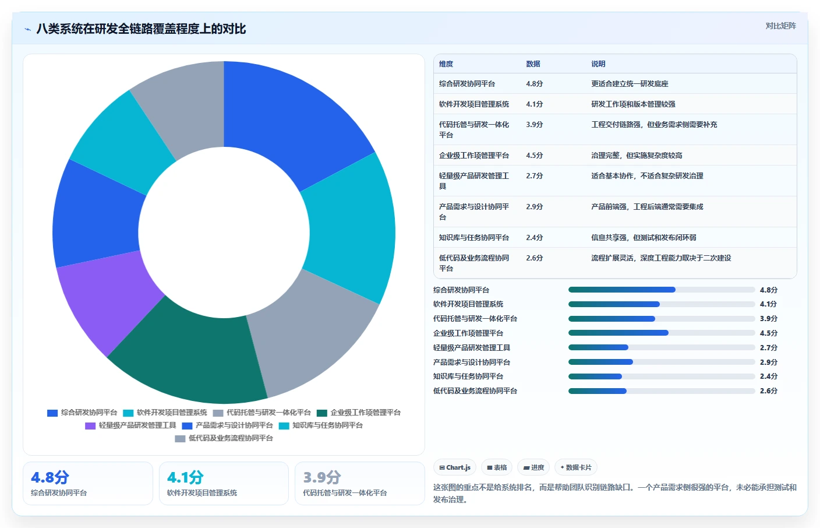The height and width of the screenshot is (528, 820).
Task: Click the 产品前端强 description cell
Action: (647, 207)
